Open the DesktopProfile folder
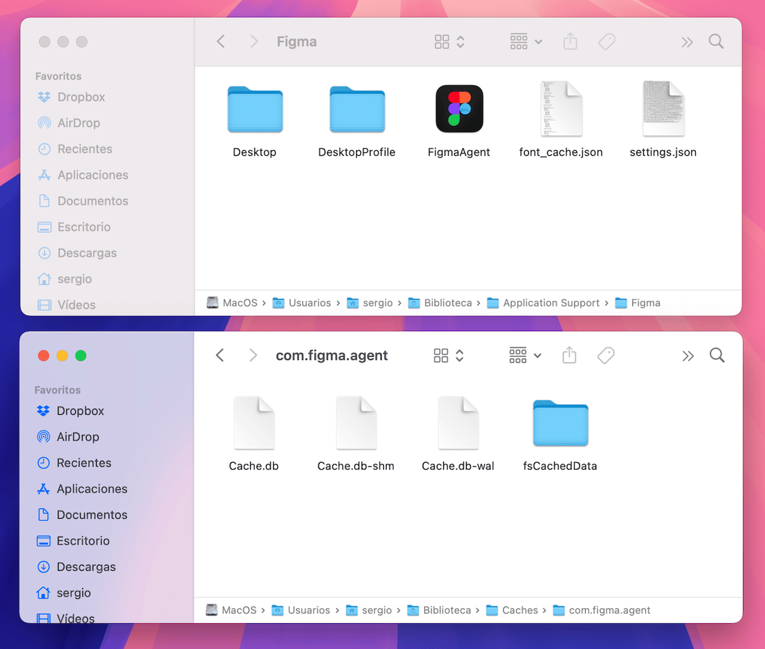 [x=357, y=110]
